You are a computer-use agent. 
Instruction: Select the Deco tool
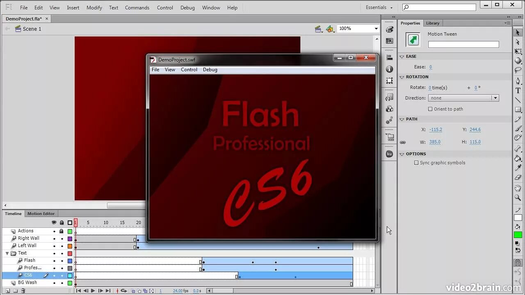point(518,138)
